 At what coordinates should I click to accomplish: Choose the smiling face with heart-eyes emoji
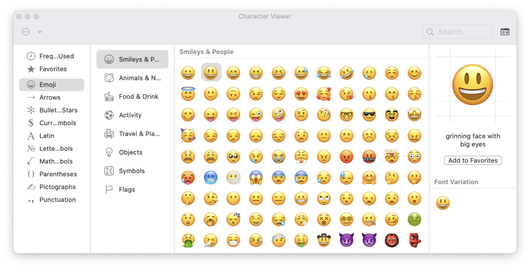[301, 94]
